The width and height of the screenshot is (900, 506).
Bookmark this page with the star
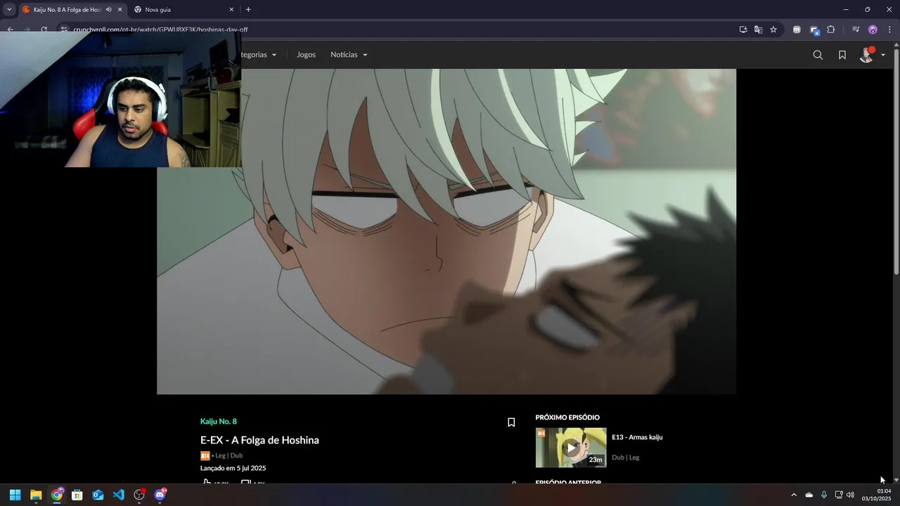(x=773, y=30)
